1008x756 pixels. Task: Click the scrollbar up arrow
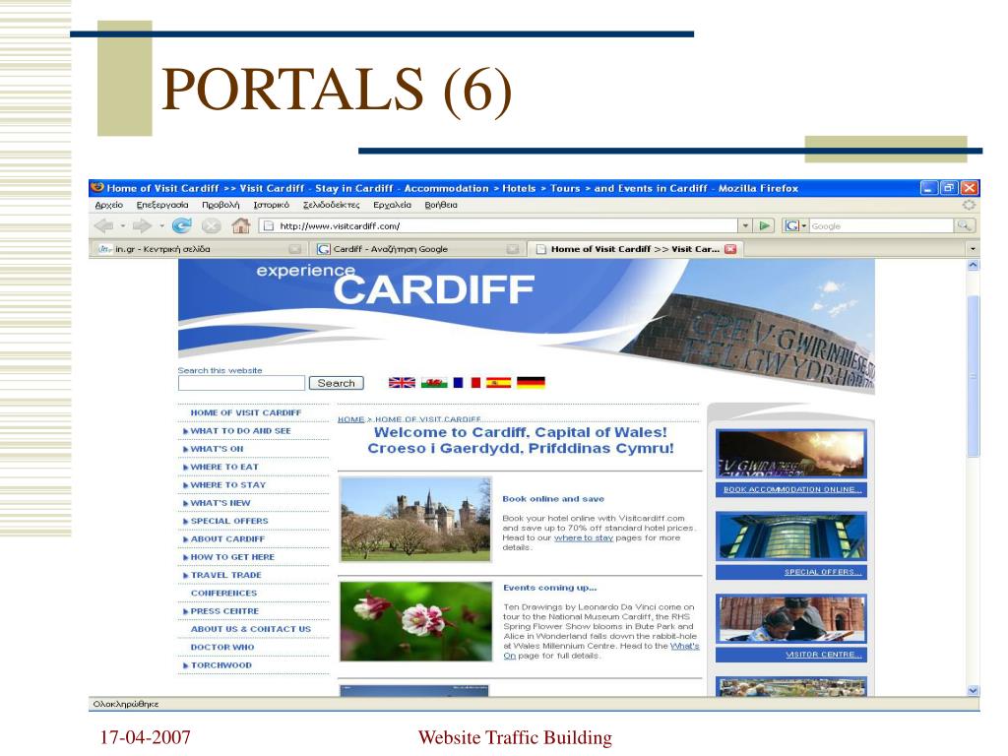tap(973, 265)
